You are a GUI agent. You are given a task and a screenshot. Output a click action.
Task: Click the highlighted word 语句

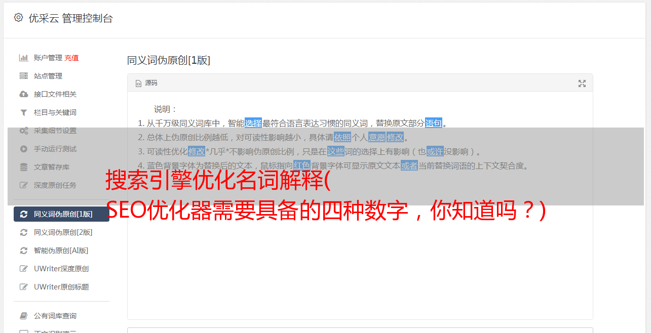(434, 123)
